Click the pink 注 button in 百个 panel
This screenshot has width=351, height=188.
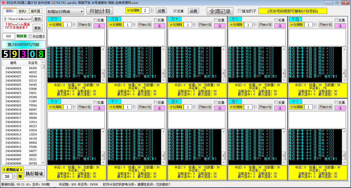(280, 108)
